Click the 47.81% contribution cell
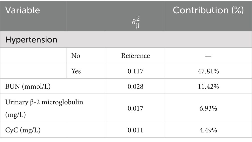 tap(208, 71)
